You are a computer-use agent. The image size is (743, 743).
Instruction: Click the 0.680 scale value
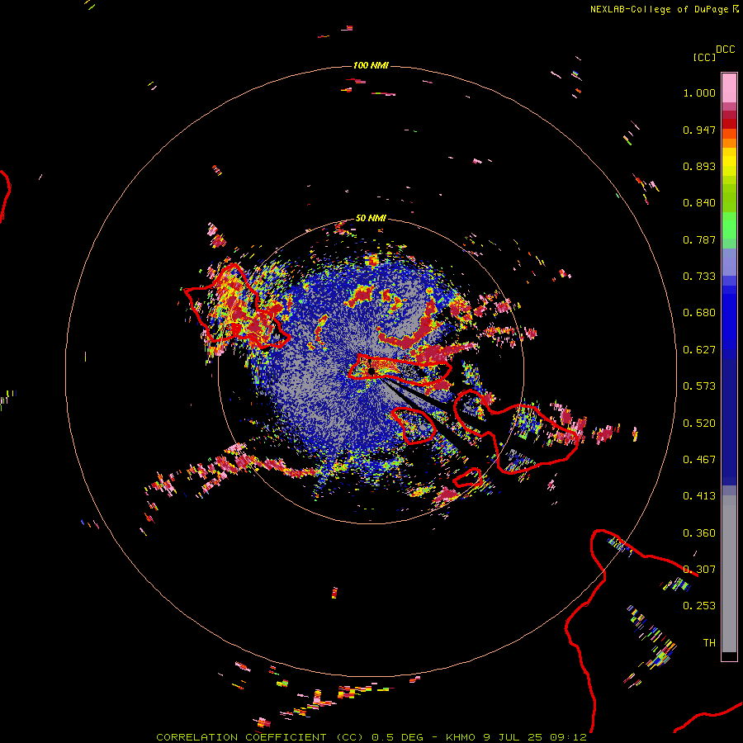coord(699,313)
